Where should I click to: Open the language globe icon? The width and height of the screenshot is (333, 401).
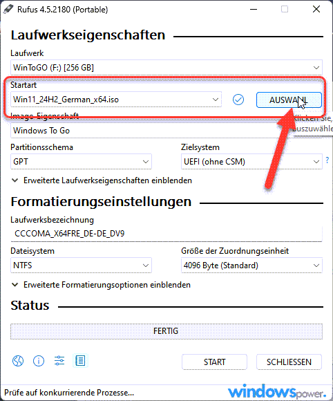[x=18, y=361]
